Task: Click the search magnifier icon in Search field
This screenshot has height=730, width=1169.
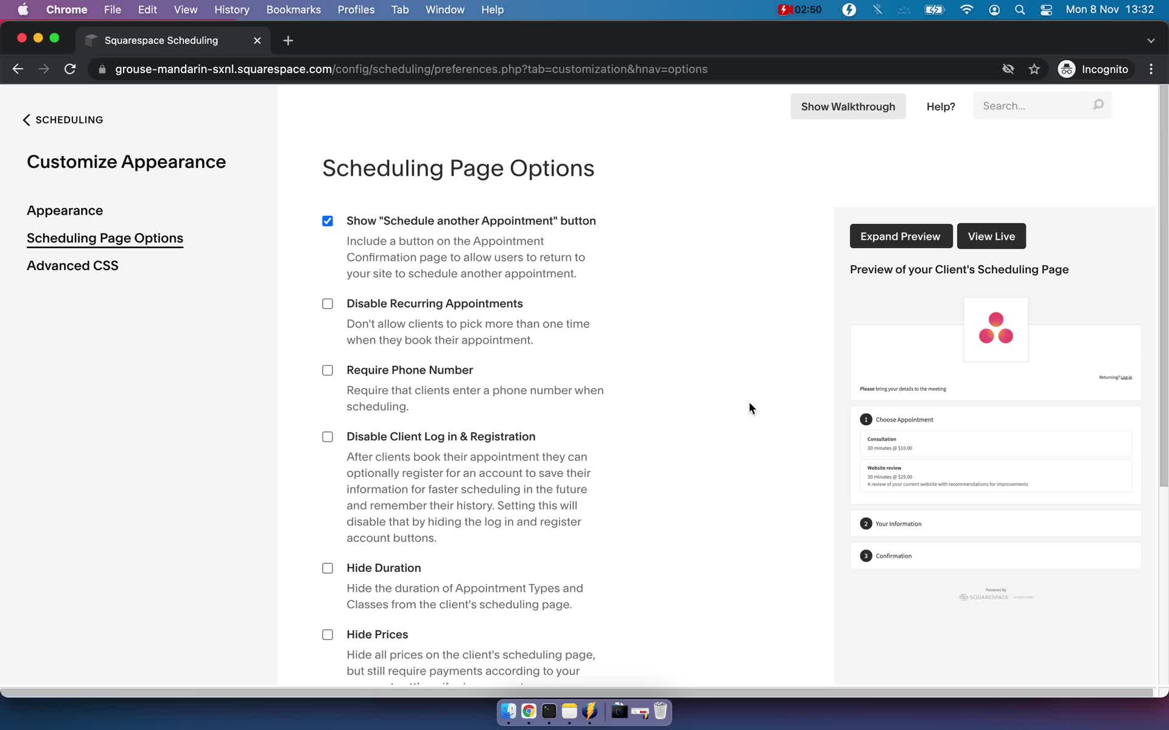Action: 1098,105
